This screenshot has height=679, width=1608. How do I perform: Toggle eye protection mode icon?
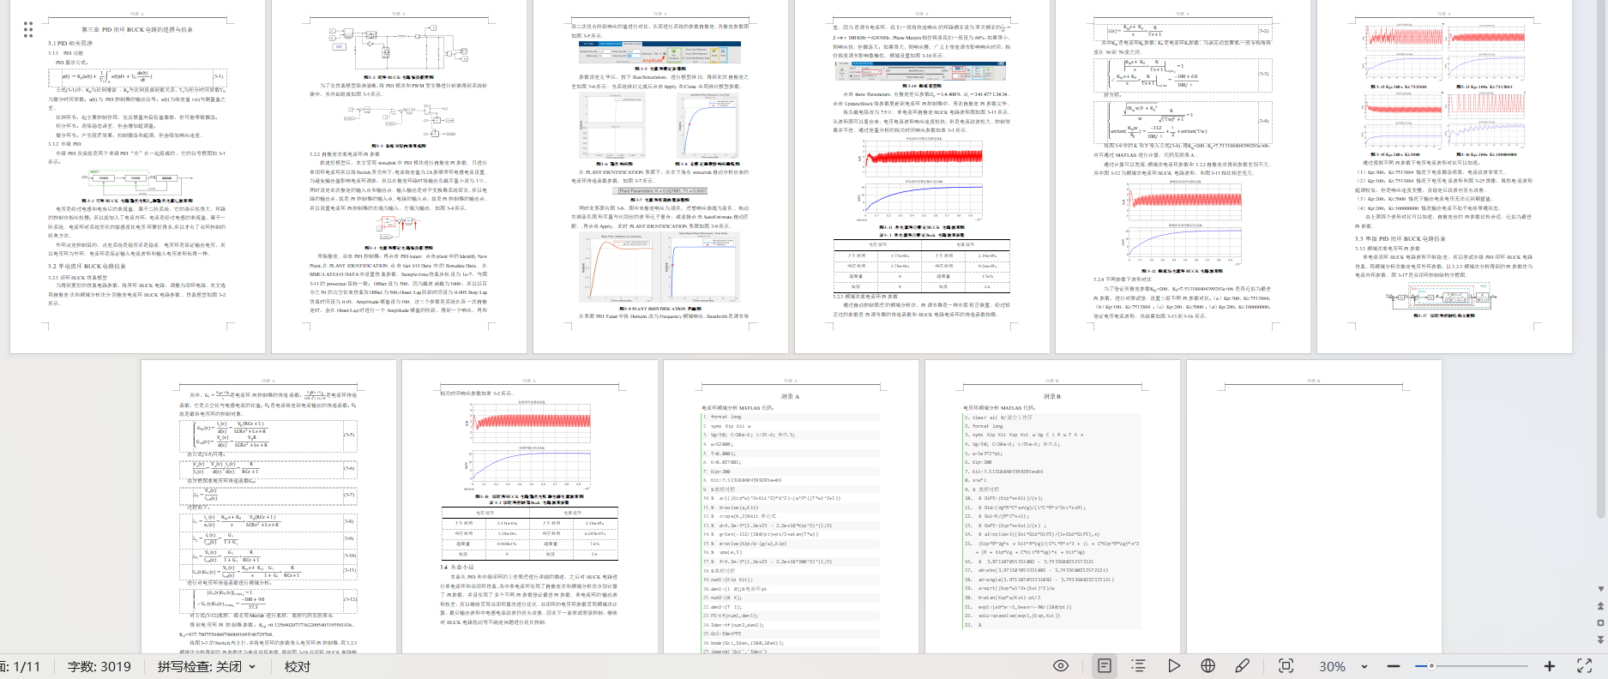(1061, 666)
